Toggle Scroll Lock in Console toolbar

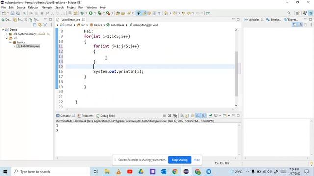click(x=187, y=116)
